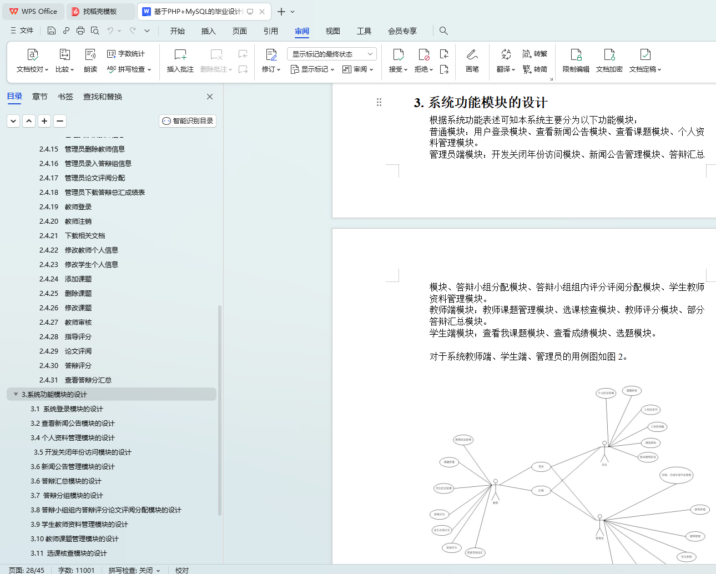Open 字数统计 word count

click(x=126, y=54)
